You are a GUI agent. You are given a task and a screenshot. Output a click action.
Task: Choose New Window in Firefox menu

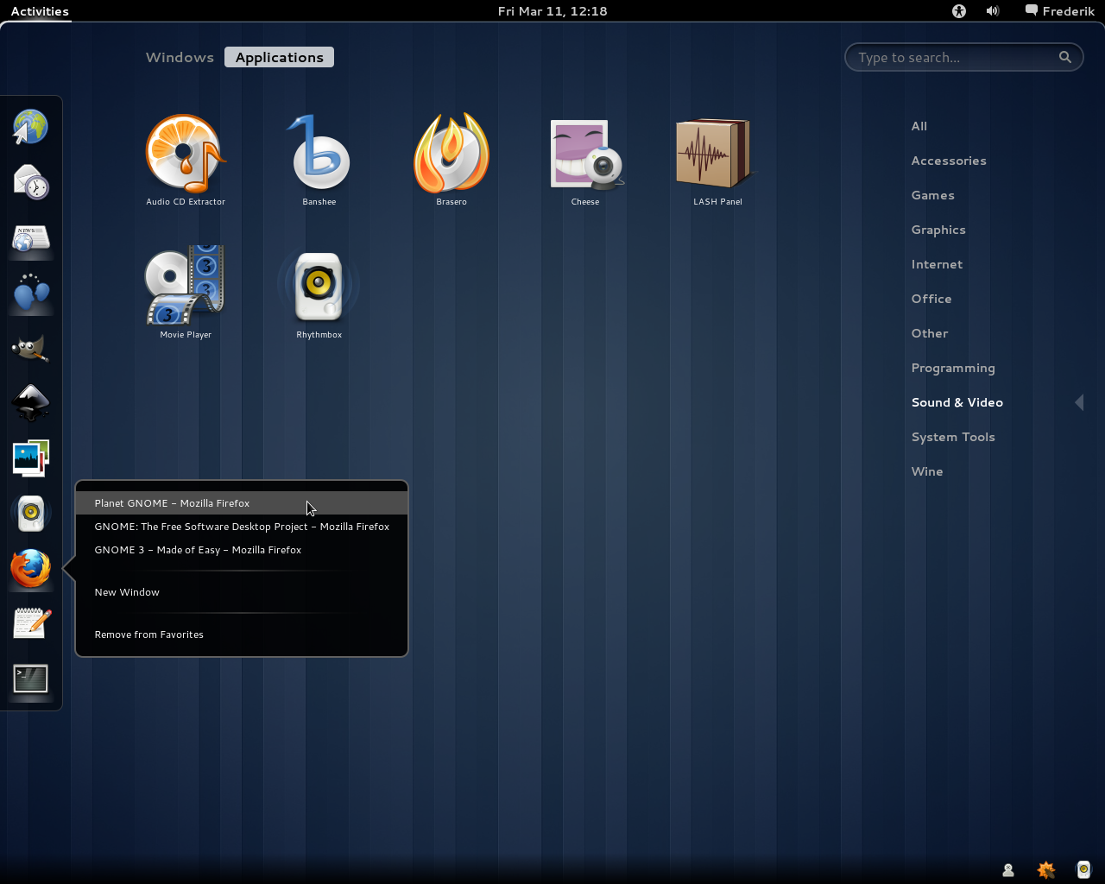point(242,592)
